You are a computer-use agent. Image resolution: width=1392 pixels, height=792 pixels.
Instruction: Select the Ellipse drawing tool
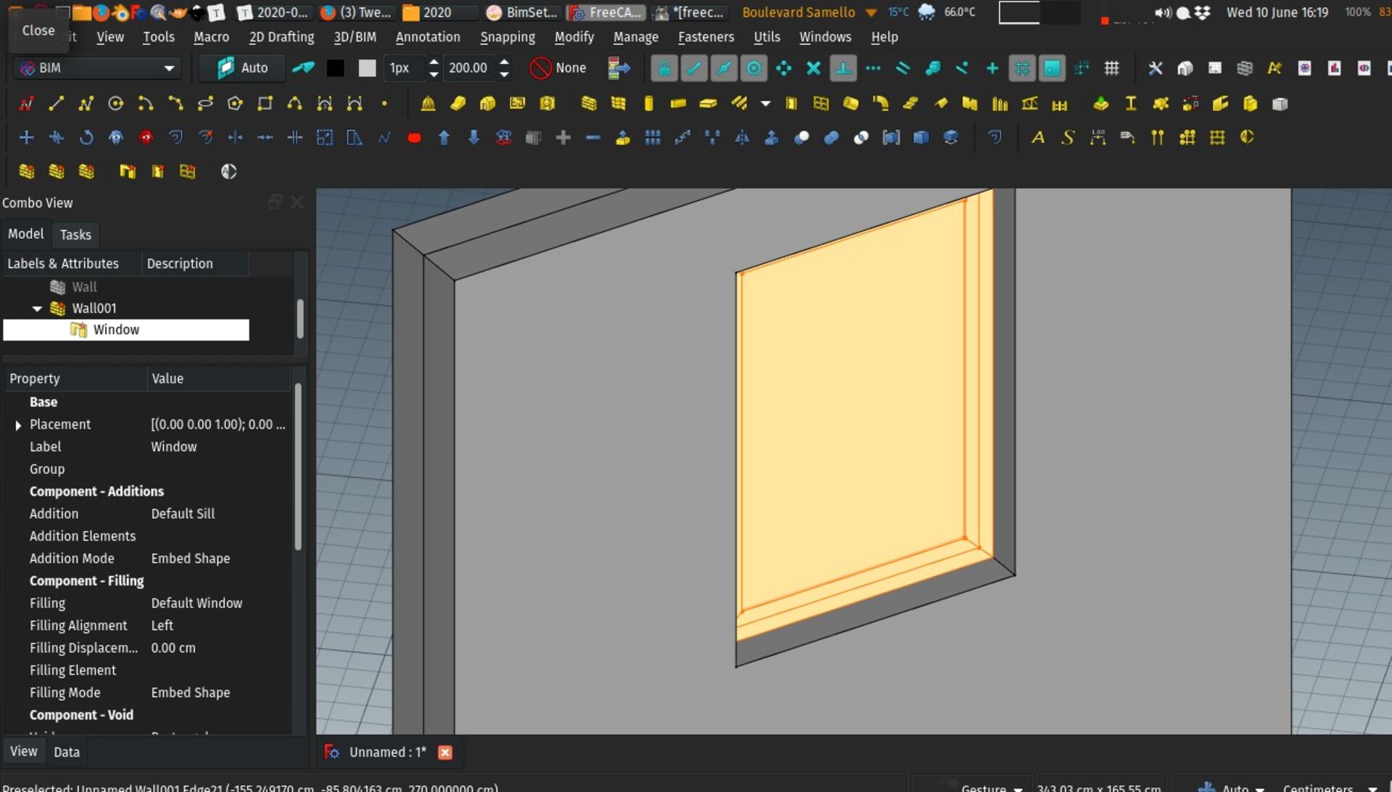pos(205,104)
